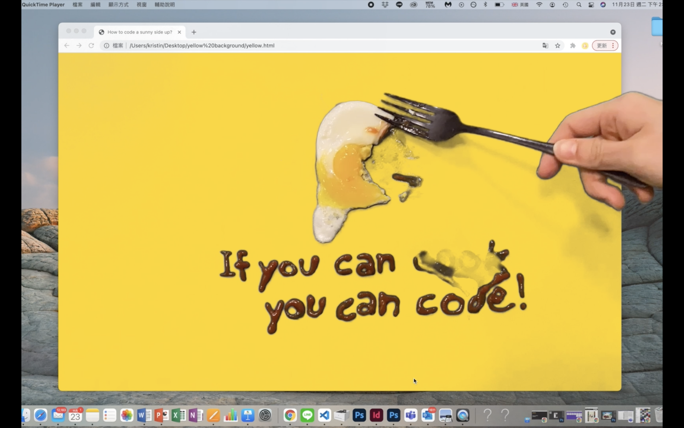Open Control Center toggles

click(591, 5)
